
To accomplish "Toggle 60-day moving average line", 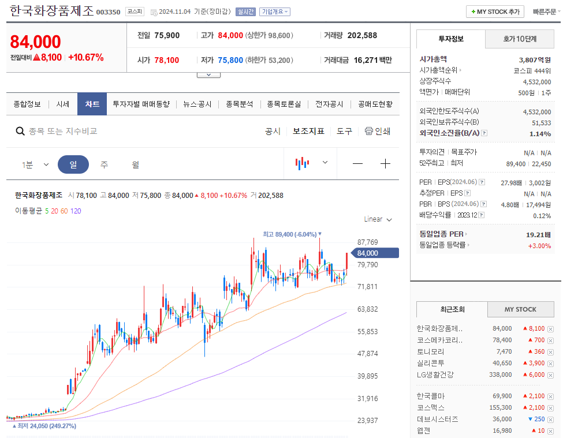I will pos(64,211).
